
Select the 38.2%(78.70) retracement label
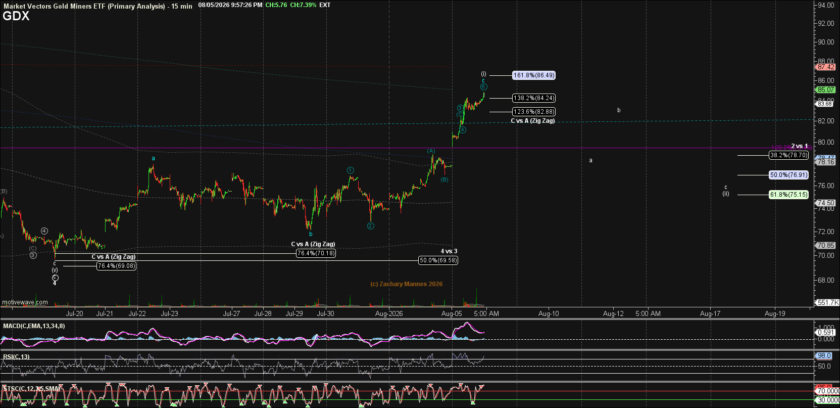point(788,155)
